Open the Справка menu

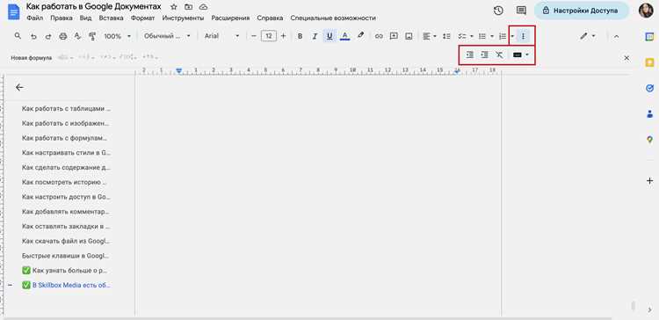point(270,18)
